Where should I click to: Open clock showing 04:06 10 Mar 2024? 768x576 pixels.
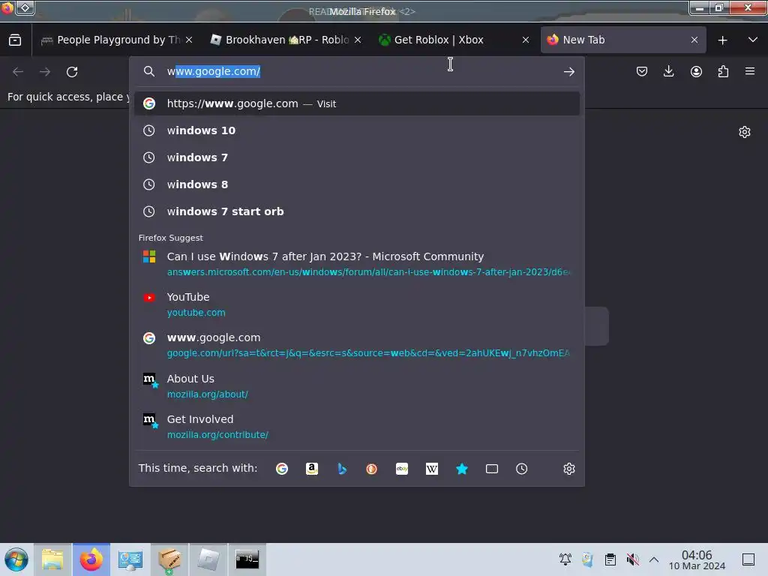tap(697, 559)
